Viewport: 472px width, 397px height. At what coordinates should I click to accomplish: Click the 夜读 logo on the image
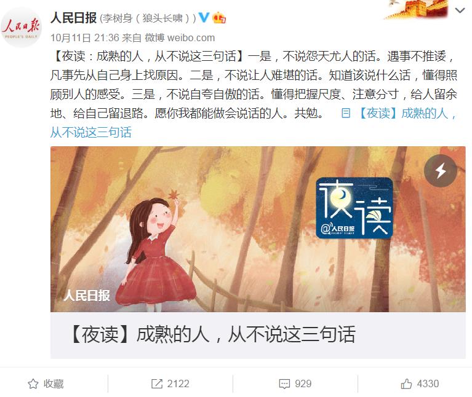click(354, 208)
